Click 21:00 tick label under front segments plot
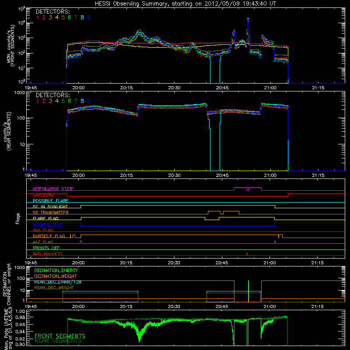This screenshot has height=350, width=350. pos(270,88)
